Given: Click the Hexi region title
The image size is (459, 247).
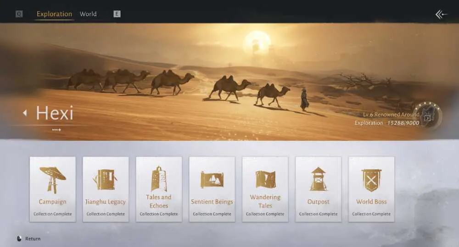Looking at the screenshot, I should 55,113.
